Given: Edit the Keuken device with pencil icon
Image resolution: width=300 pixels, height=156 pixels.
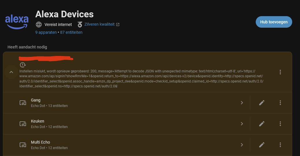Looking at the screenshot, I should (x=262, y=124).
